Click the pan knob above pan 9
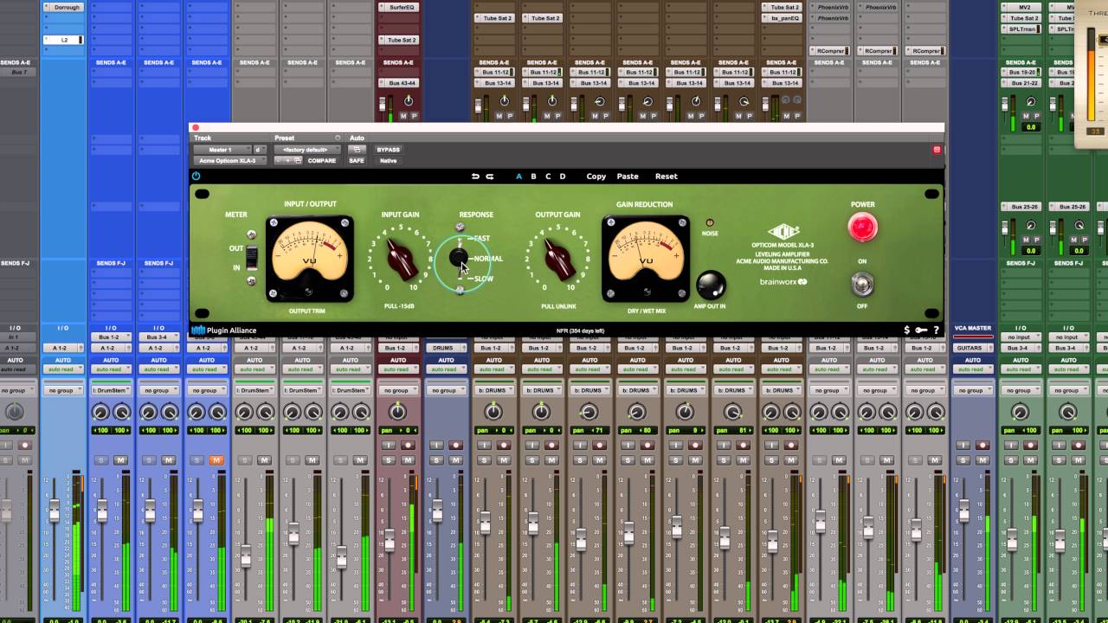This screenshot has width=1108, height=623. [686, 413]
